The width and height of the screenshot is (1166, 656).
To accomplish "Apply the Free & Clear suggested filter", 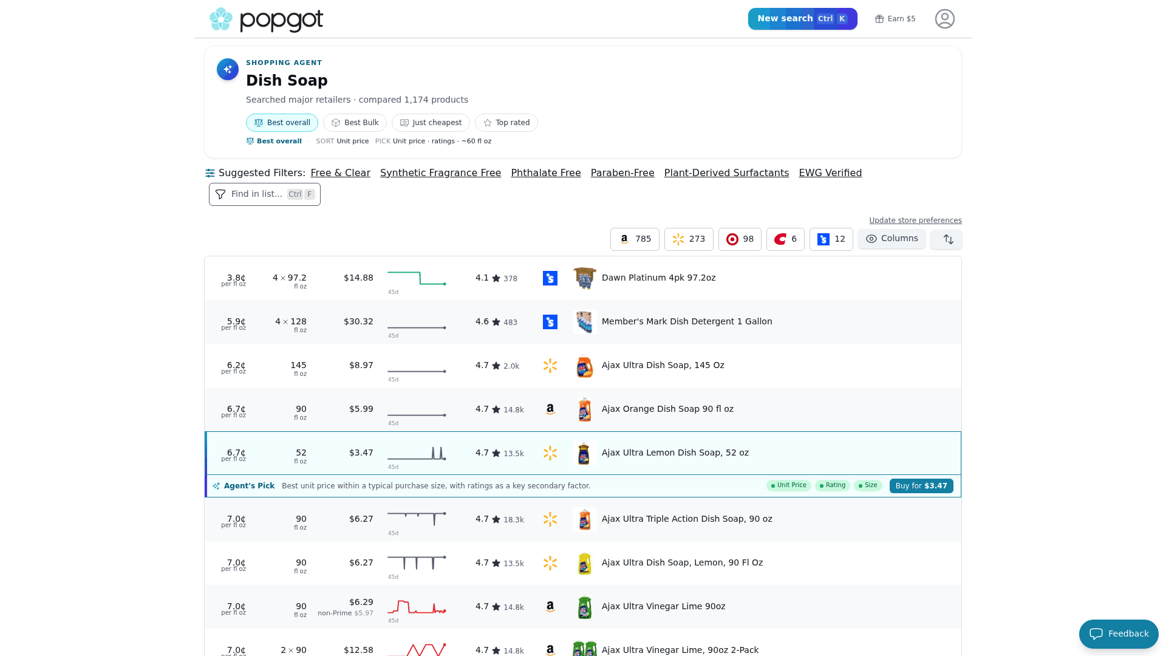I will tap(340, 173).
